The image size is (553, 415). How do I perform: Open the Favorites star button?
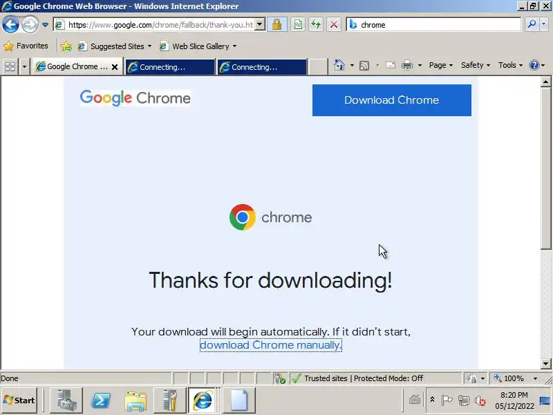pyautogui.click(x=26, y=46)
